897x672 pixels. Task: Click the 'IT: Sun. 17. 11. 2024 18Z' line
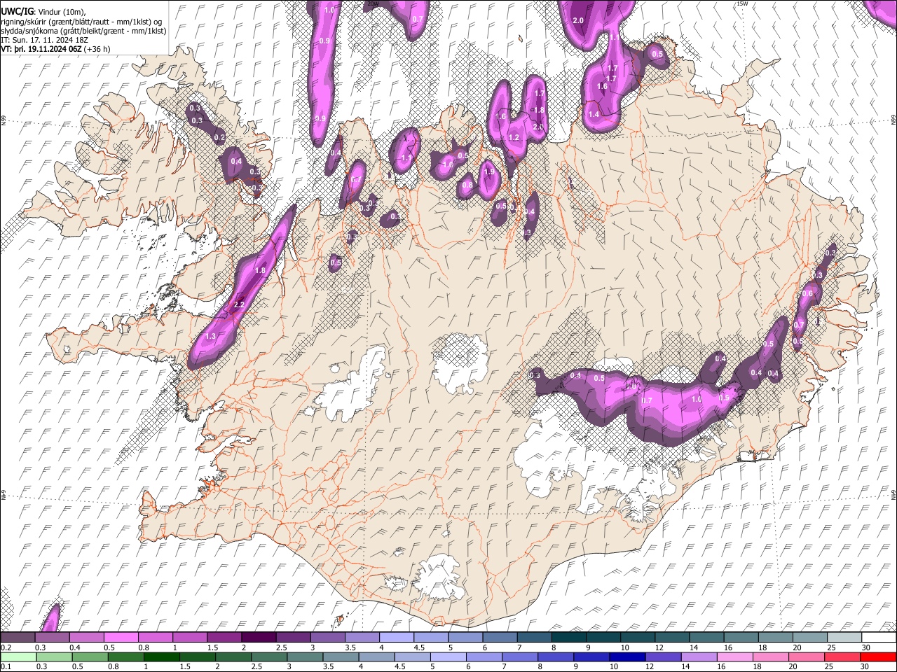44,40
